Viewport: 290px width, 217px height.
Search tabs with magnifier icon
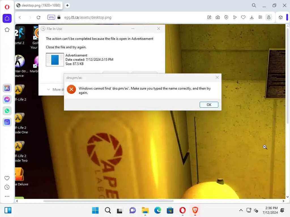[254, 5]
